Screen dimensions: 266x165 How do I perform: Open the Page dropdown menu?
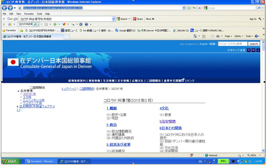228,36
